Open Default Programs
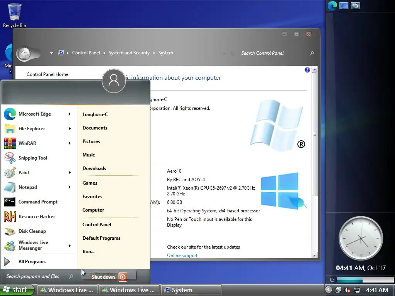Image resolution: width=395 pixels, height=296 pixels. tap(101, 238)
